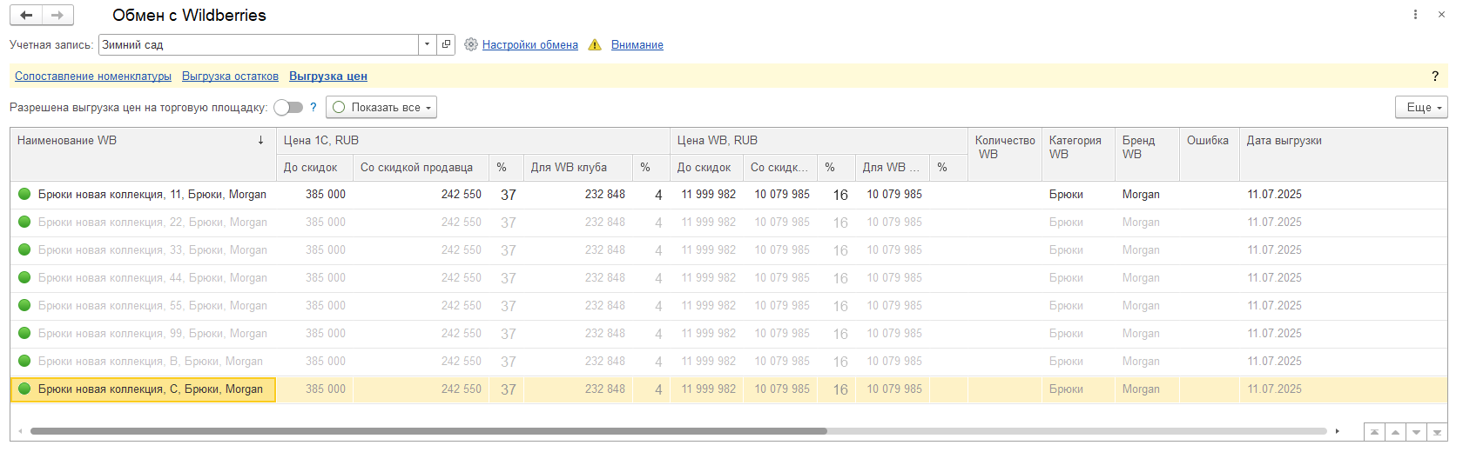Switch to 'Выгрузка остатков' tab
Viewport: 1463px width, 452px height.
(230, 76)
